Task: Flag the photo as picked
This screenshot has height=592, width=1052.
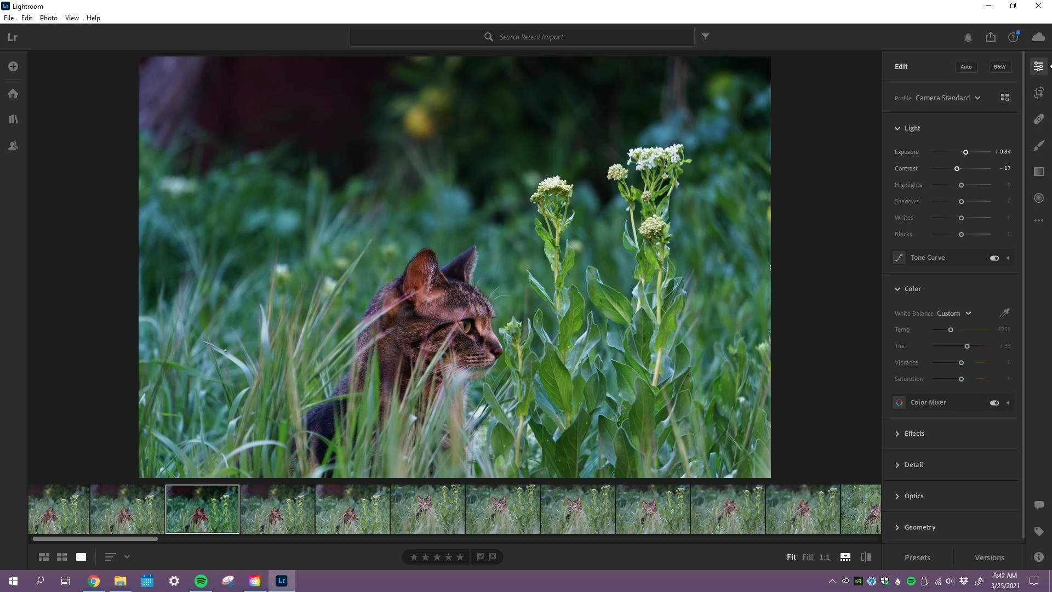Action: (481, 557)
